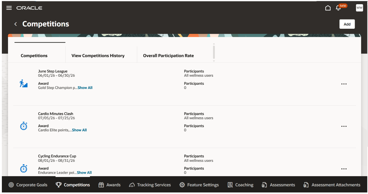Click the Competitions trophy icon

(58, 185)
